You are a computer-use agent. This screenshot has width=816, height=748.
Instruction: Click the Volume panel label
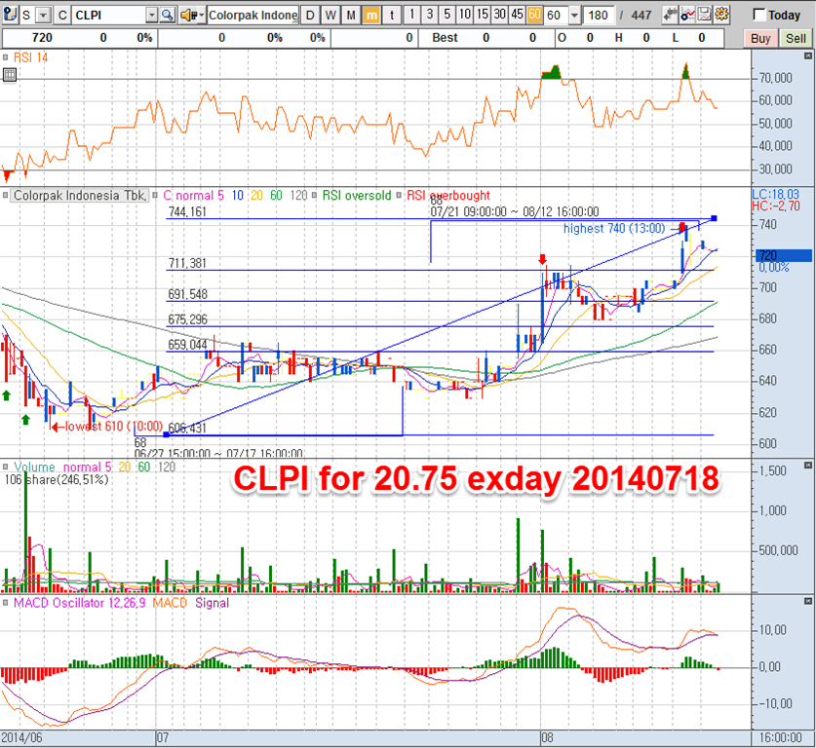(34, 467)
